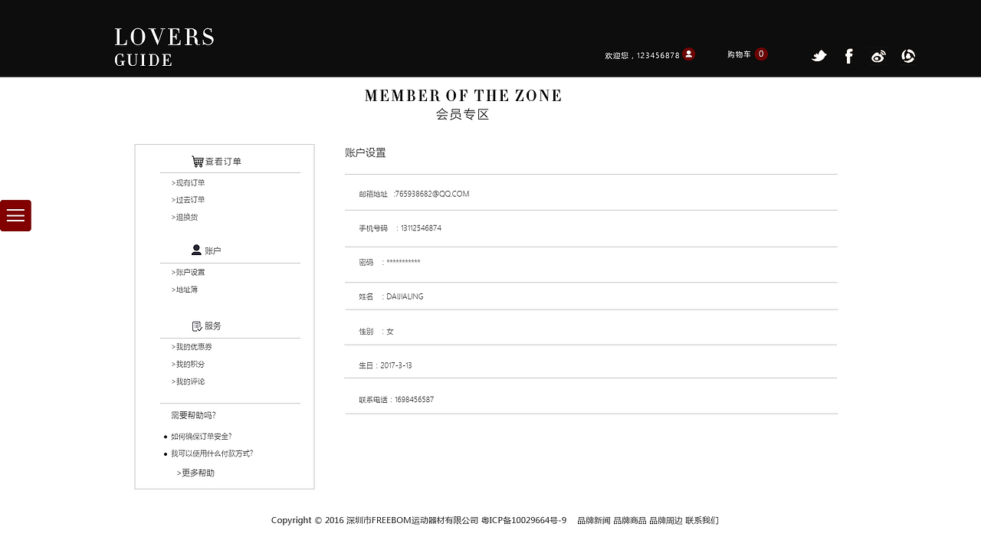Click the Weibo icon in header
Screen dimensions: 981x540
878,56
